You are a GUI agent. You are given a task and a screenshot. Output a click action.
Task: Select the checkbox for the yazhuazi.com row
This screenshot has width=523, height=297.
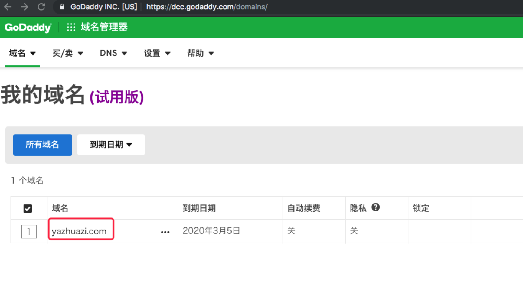click(x=29, y=232)
